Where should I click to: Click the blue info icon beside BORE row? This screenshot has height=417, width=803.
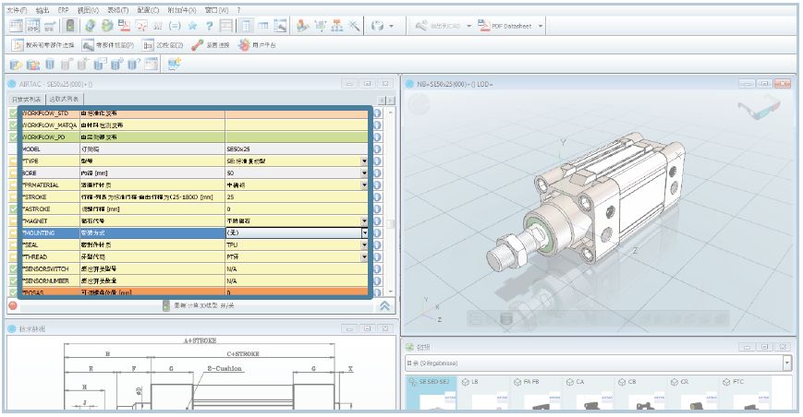pyautogui.click(x=378, y=173)
